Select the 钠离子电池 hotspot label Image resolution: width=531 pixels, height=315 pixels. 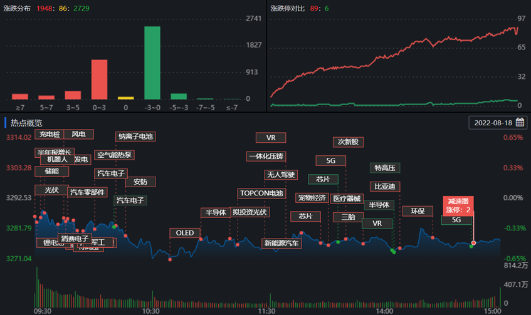click(135, 136)
